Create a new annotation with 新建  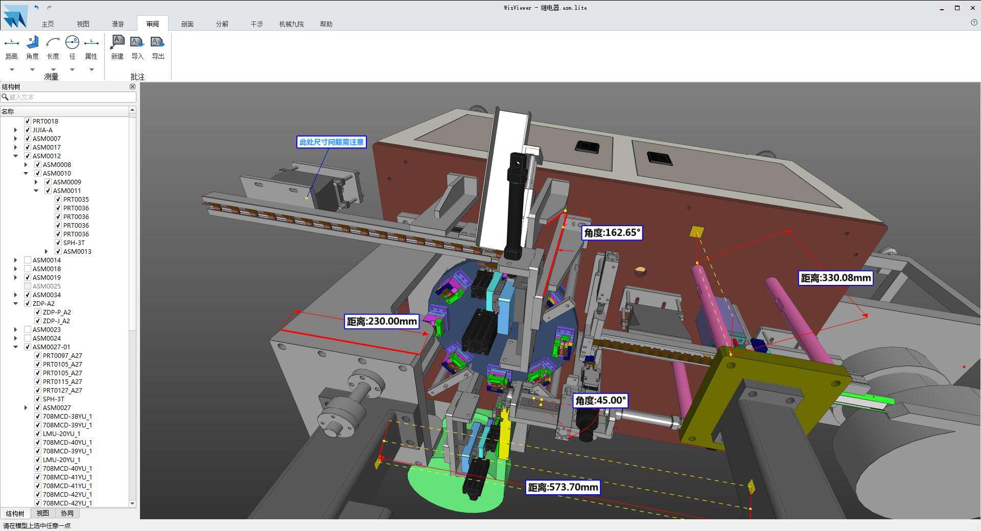(118, 47)
